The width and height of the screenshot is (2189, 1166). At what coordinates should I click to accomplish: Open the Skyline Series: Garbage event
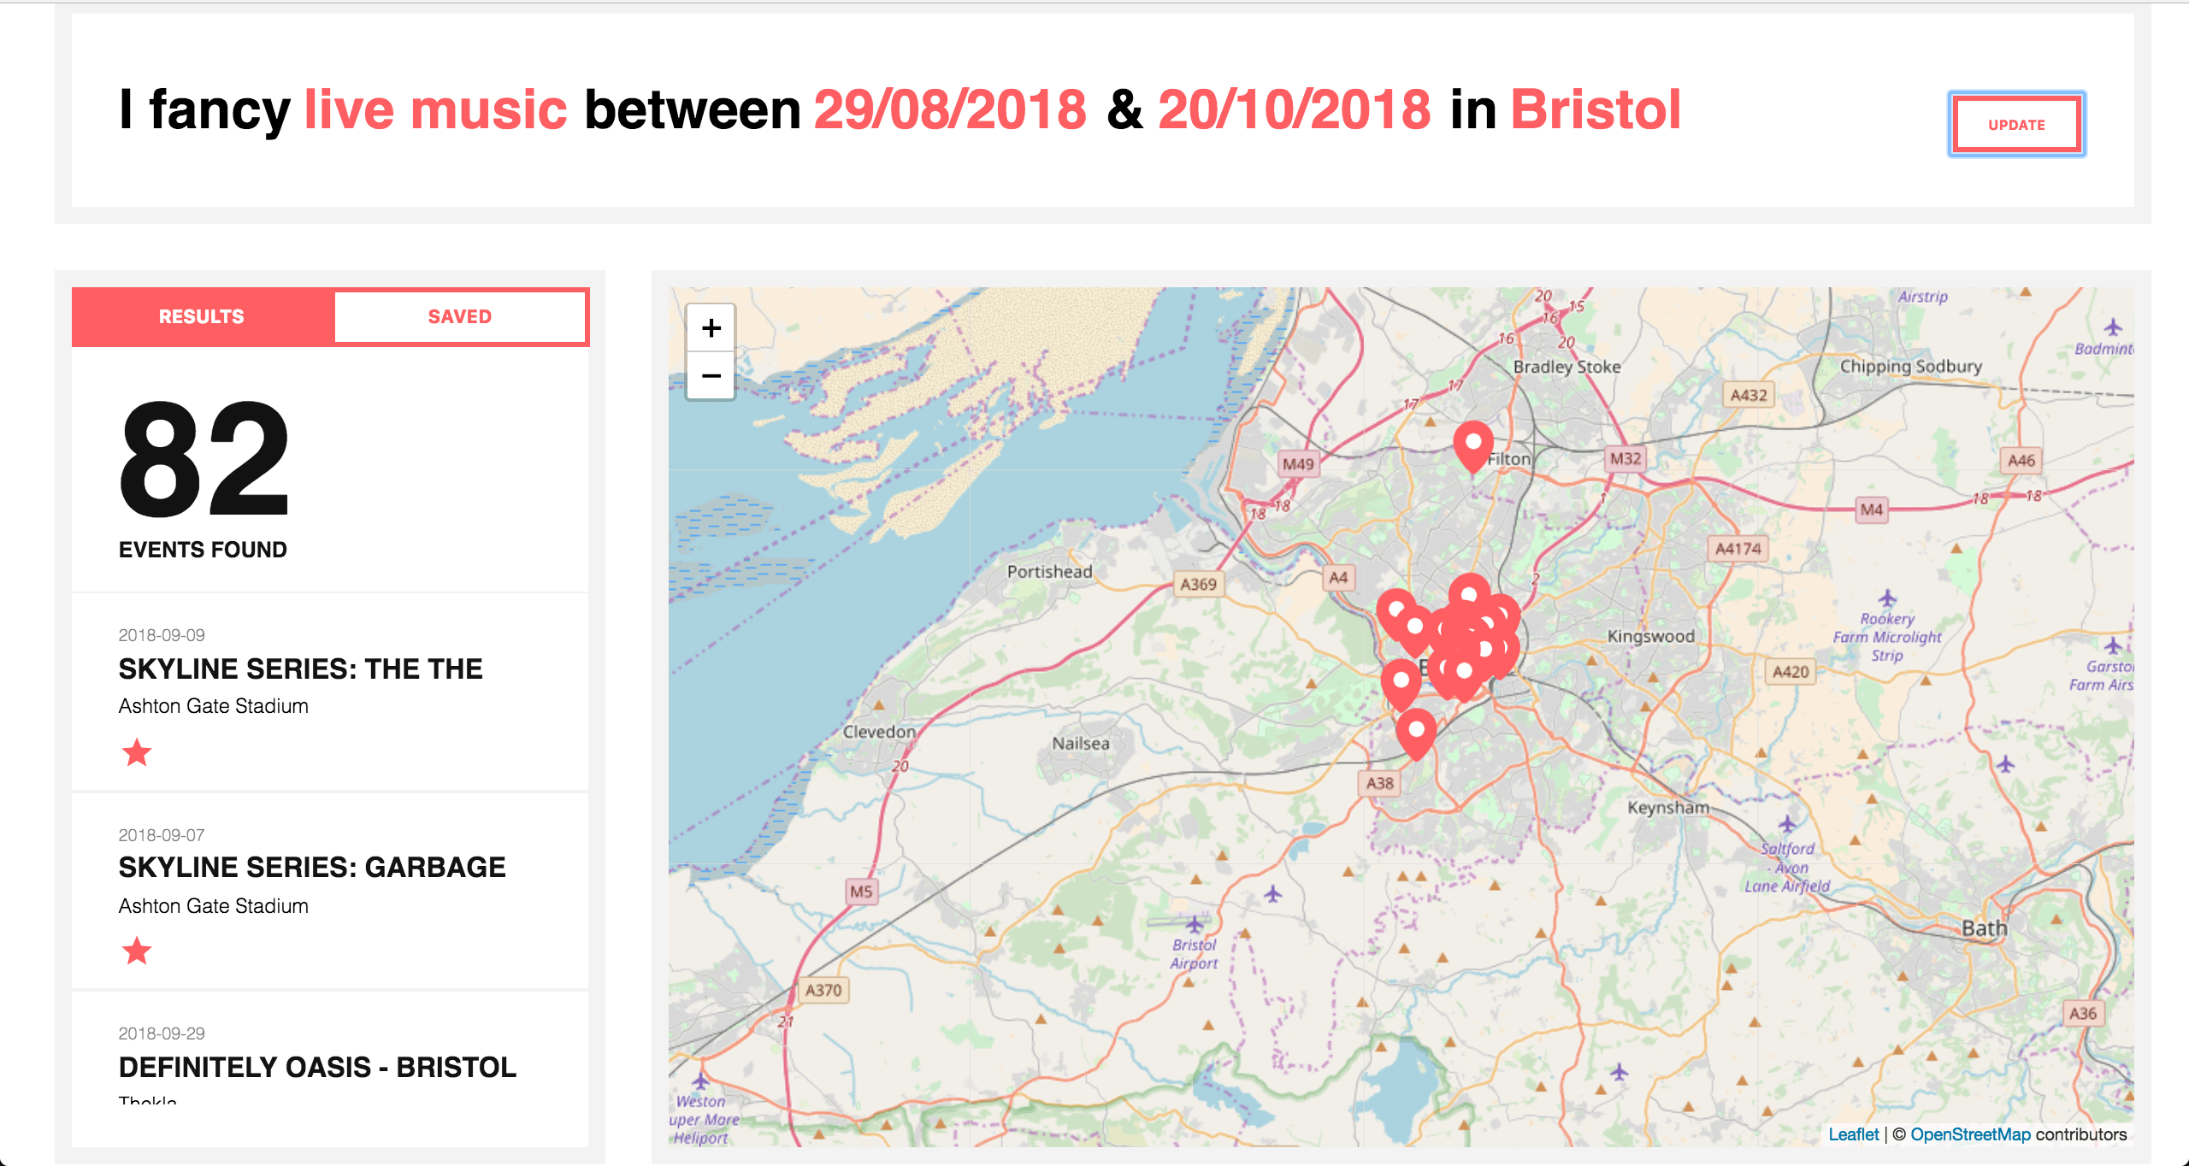tap(312, 868)
